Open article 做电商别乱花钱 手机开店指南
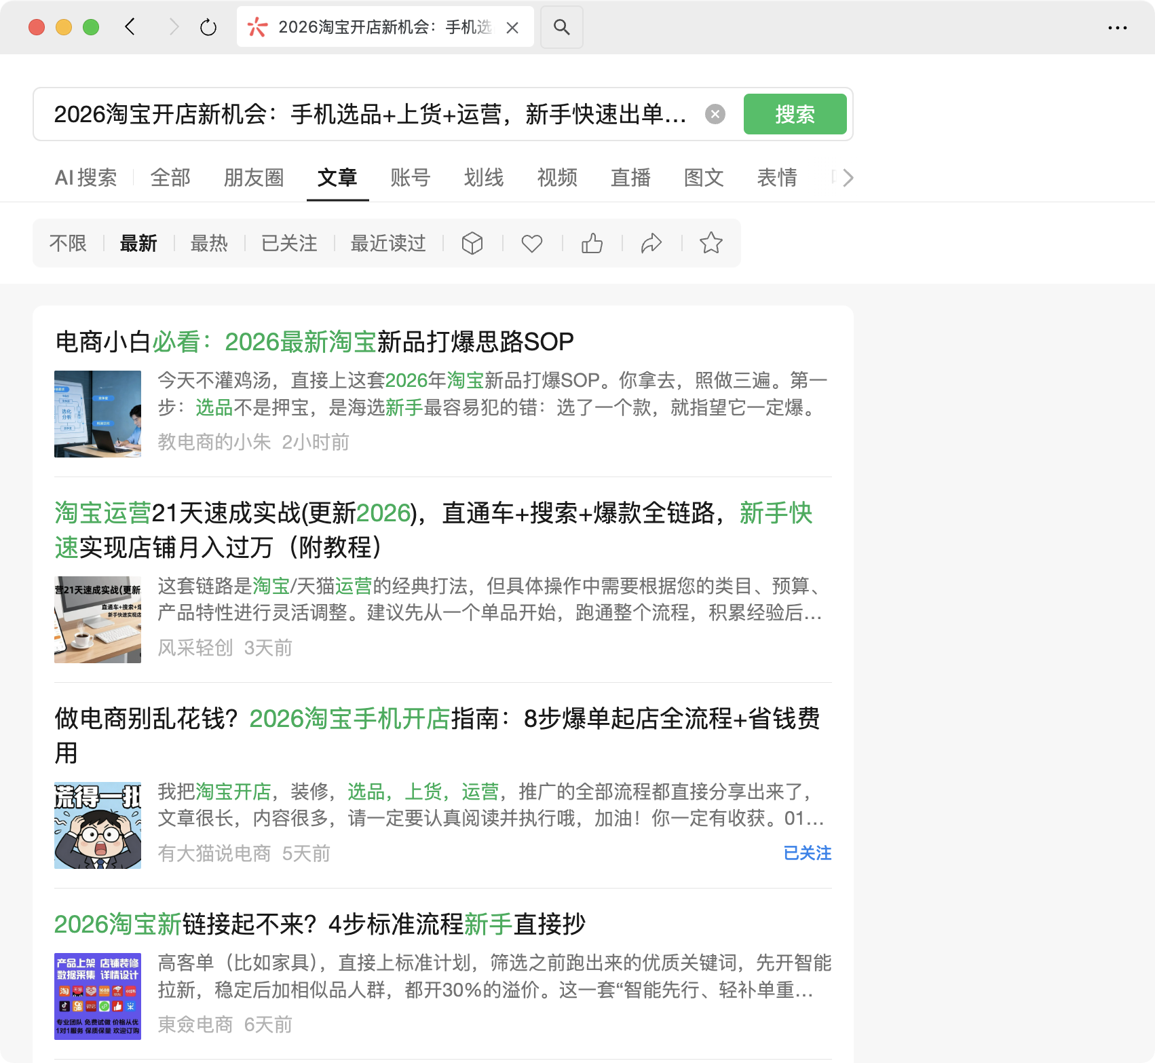This screenshot has width=1155, height=1063. (437, 736)
